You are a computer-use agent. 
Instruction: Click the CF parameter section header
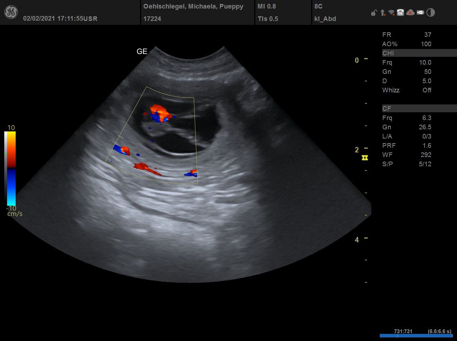(x=419, y=109)
